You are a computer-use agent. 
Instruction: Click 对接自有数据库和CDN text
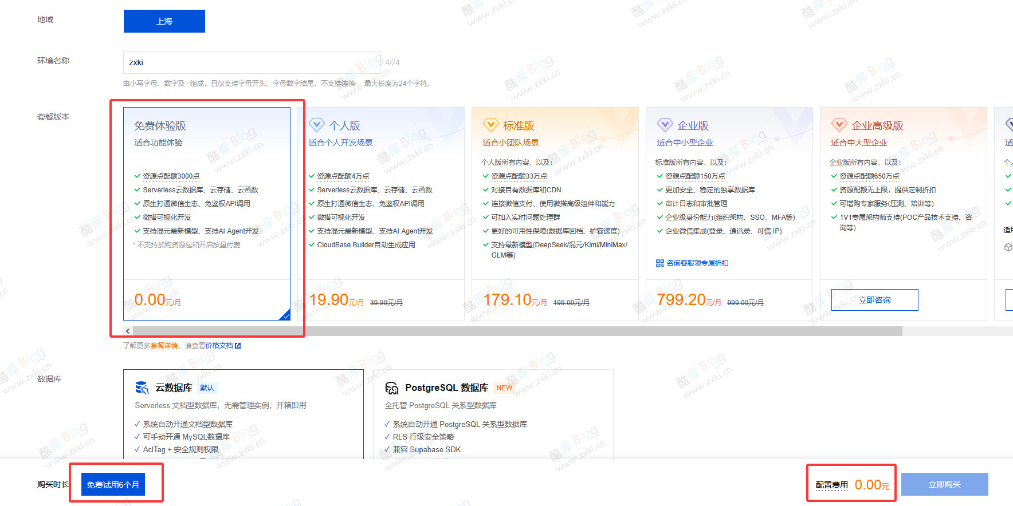point(526,190)
